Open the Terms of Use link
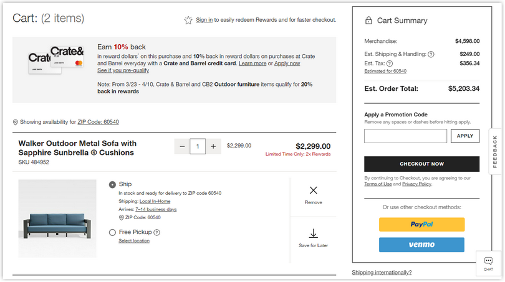This screenshot has height=282, width=505. [x=378, y=184]
